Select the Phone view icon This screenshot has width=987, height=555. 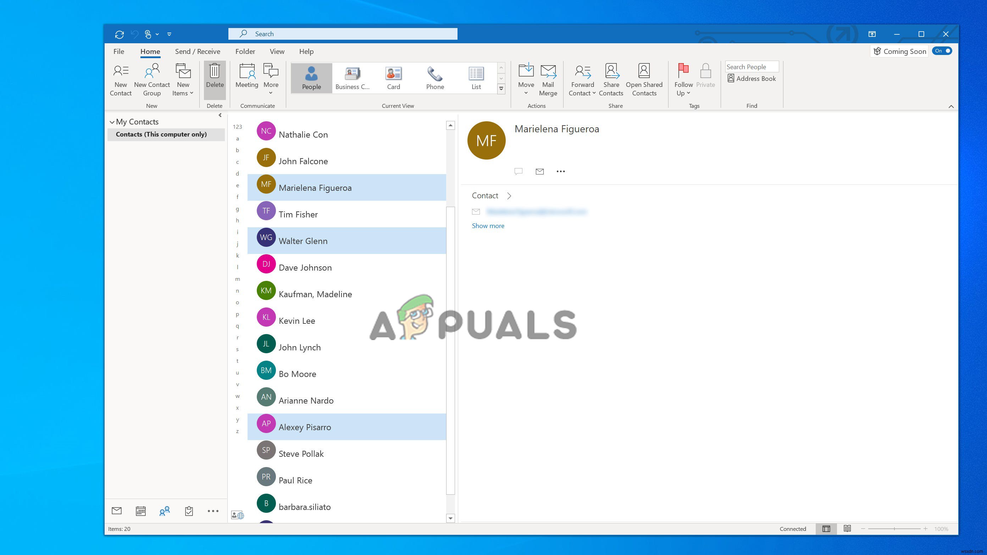[434, 76]
